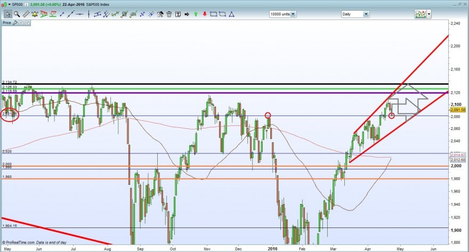Open the trading chart indicators button

[421, 14]
